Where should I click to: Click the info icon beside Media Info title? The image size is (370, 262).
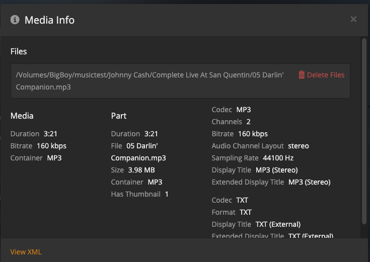15,20
